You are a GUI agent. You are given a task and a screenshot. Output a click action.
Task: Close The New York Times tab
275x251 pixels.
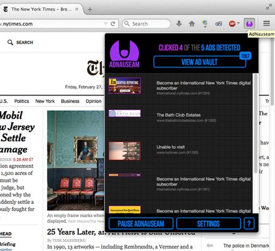pyautogui.click(x=76, y=9)
